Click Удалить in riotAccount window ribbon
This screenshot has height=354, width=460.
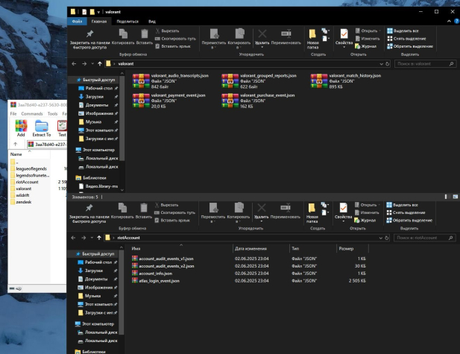[x=262, y=212]
